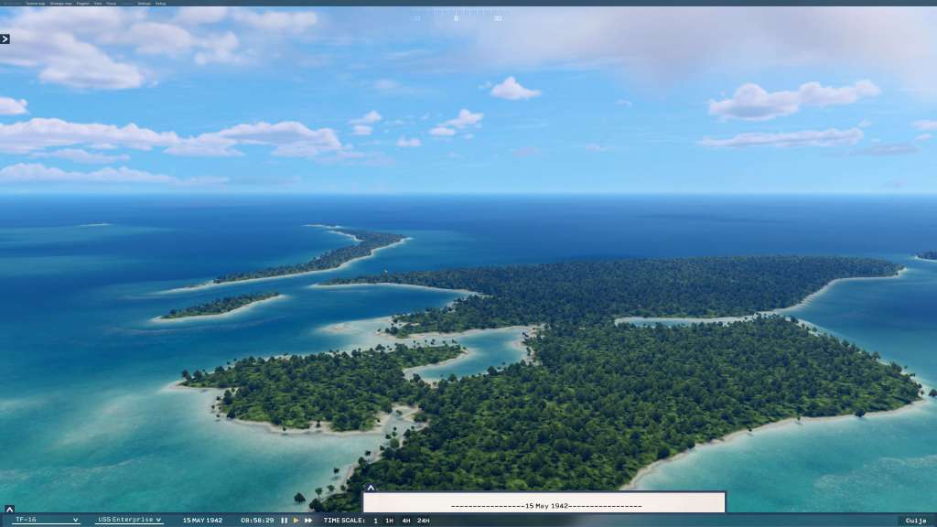Open the USS Enterprise ship dropdown
Image resolution: width=937 pixels, height=527 pixels.
129,520
